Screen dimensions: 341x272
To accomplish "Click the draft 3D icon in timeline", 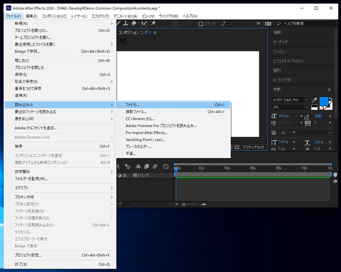I will [127, 167].
